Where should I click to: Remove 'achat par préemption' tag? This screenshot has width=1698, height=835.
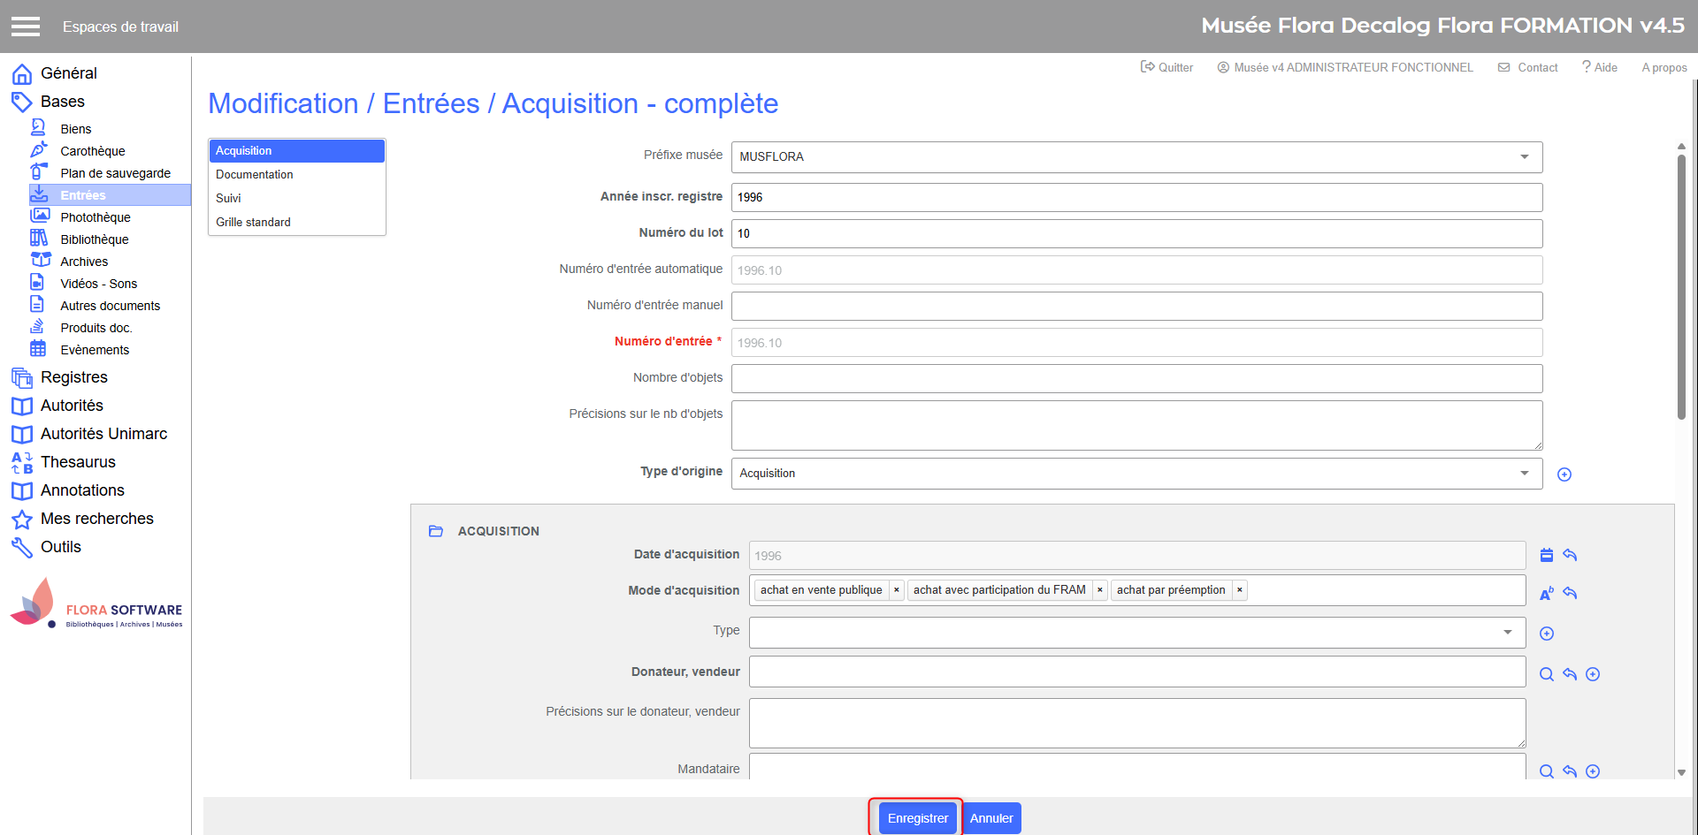[1239, 590]
